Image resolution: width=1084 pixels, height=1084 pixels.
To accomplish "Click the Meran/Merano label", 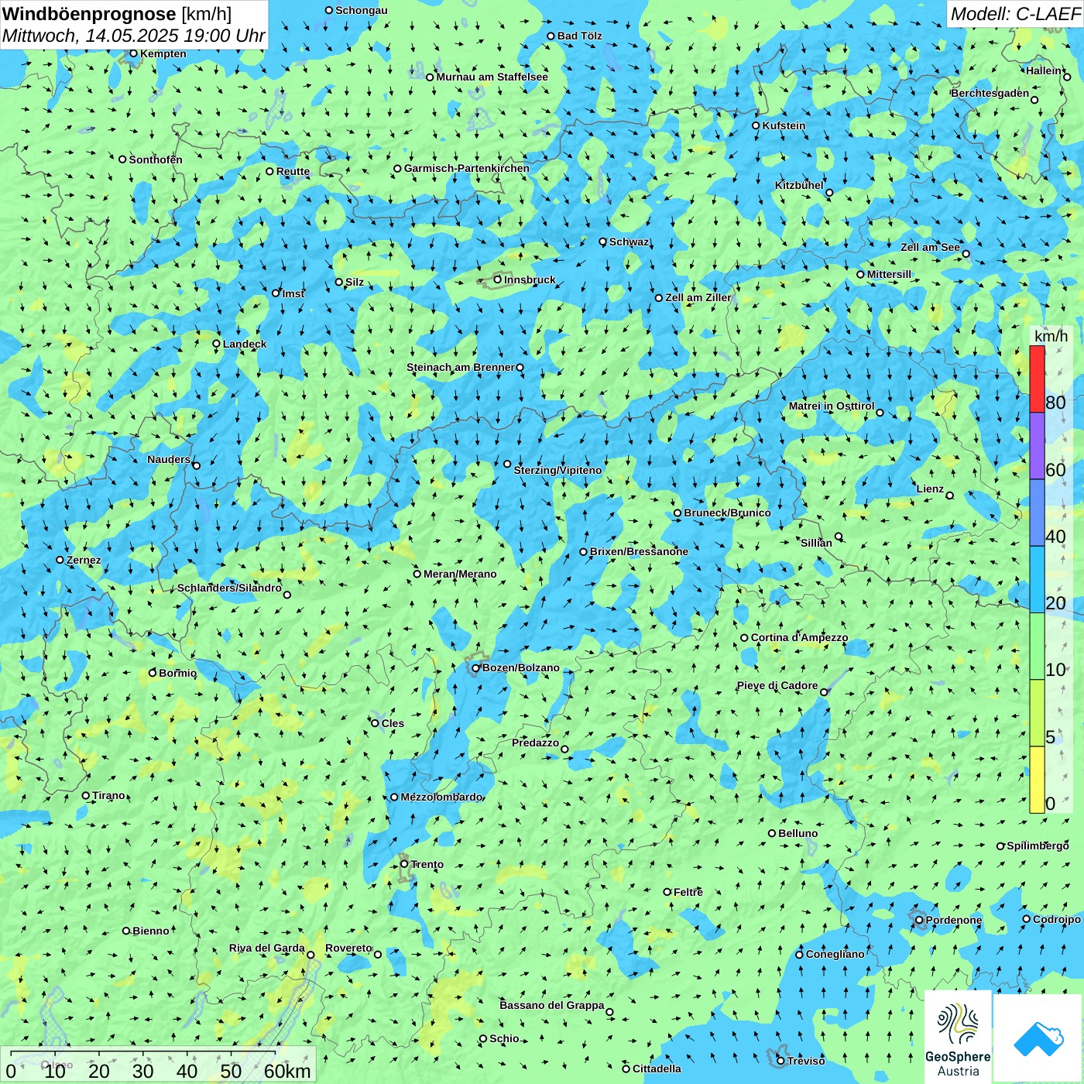I will 460,574.
